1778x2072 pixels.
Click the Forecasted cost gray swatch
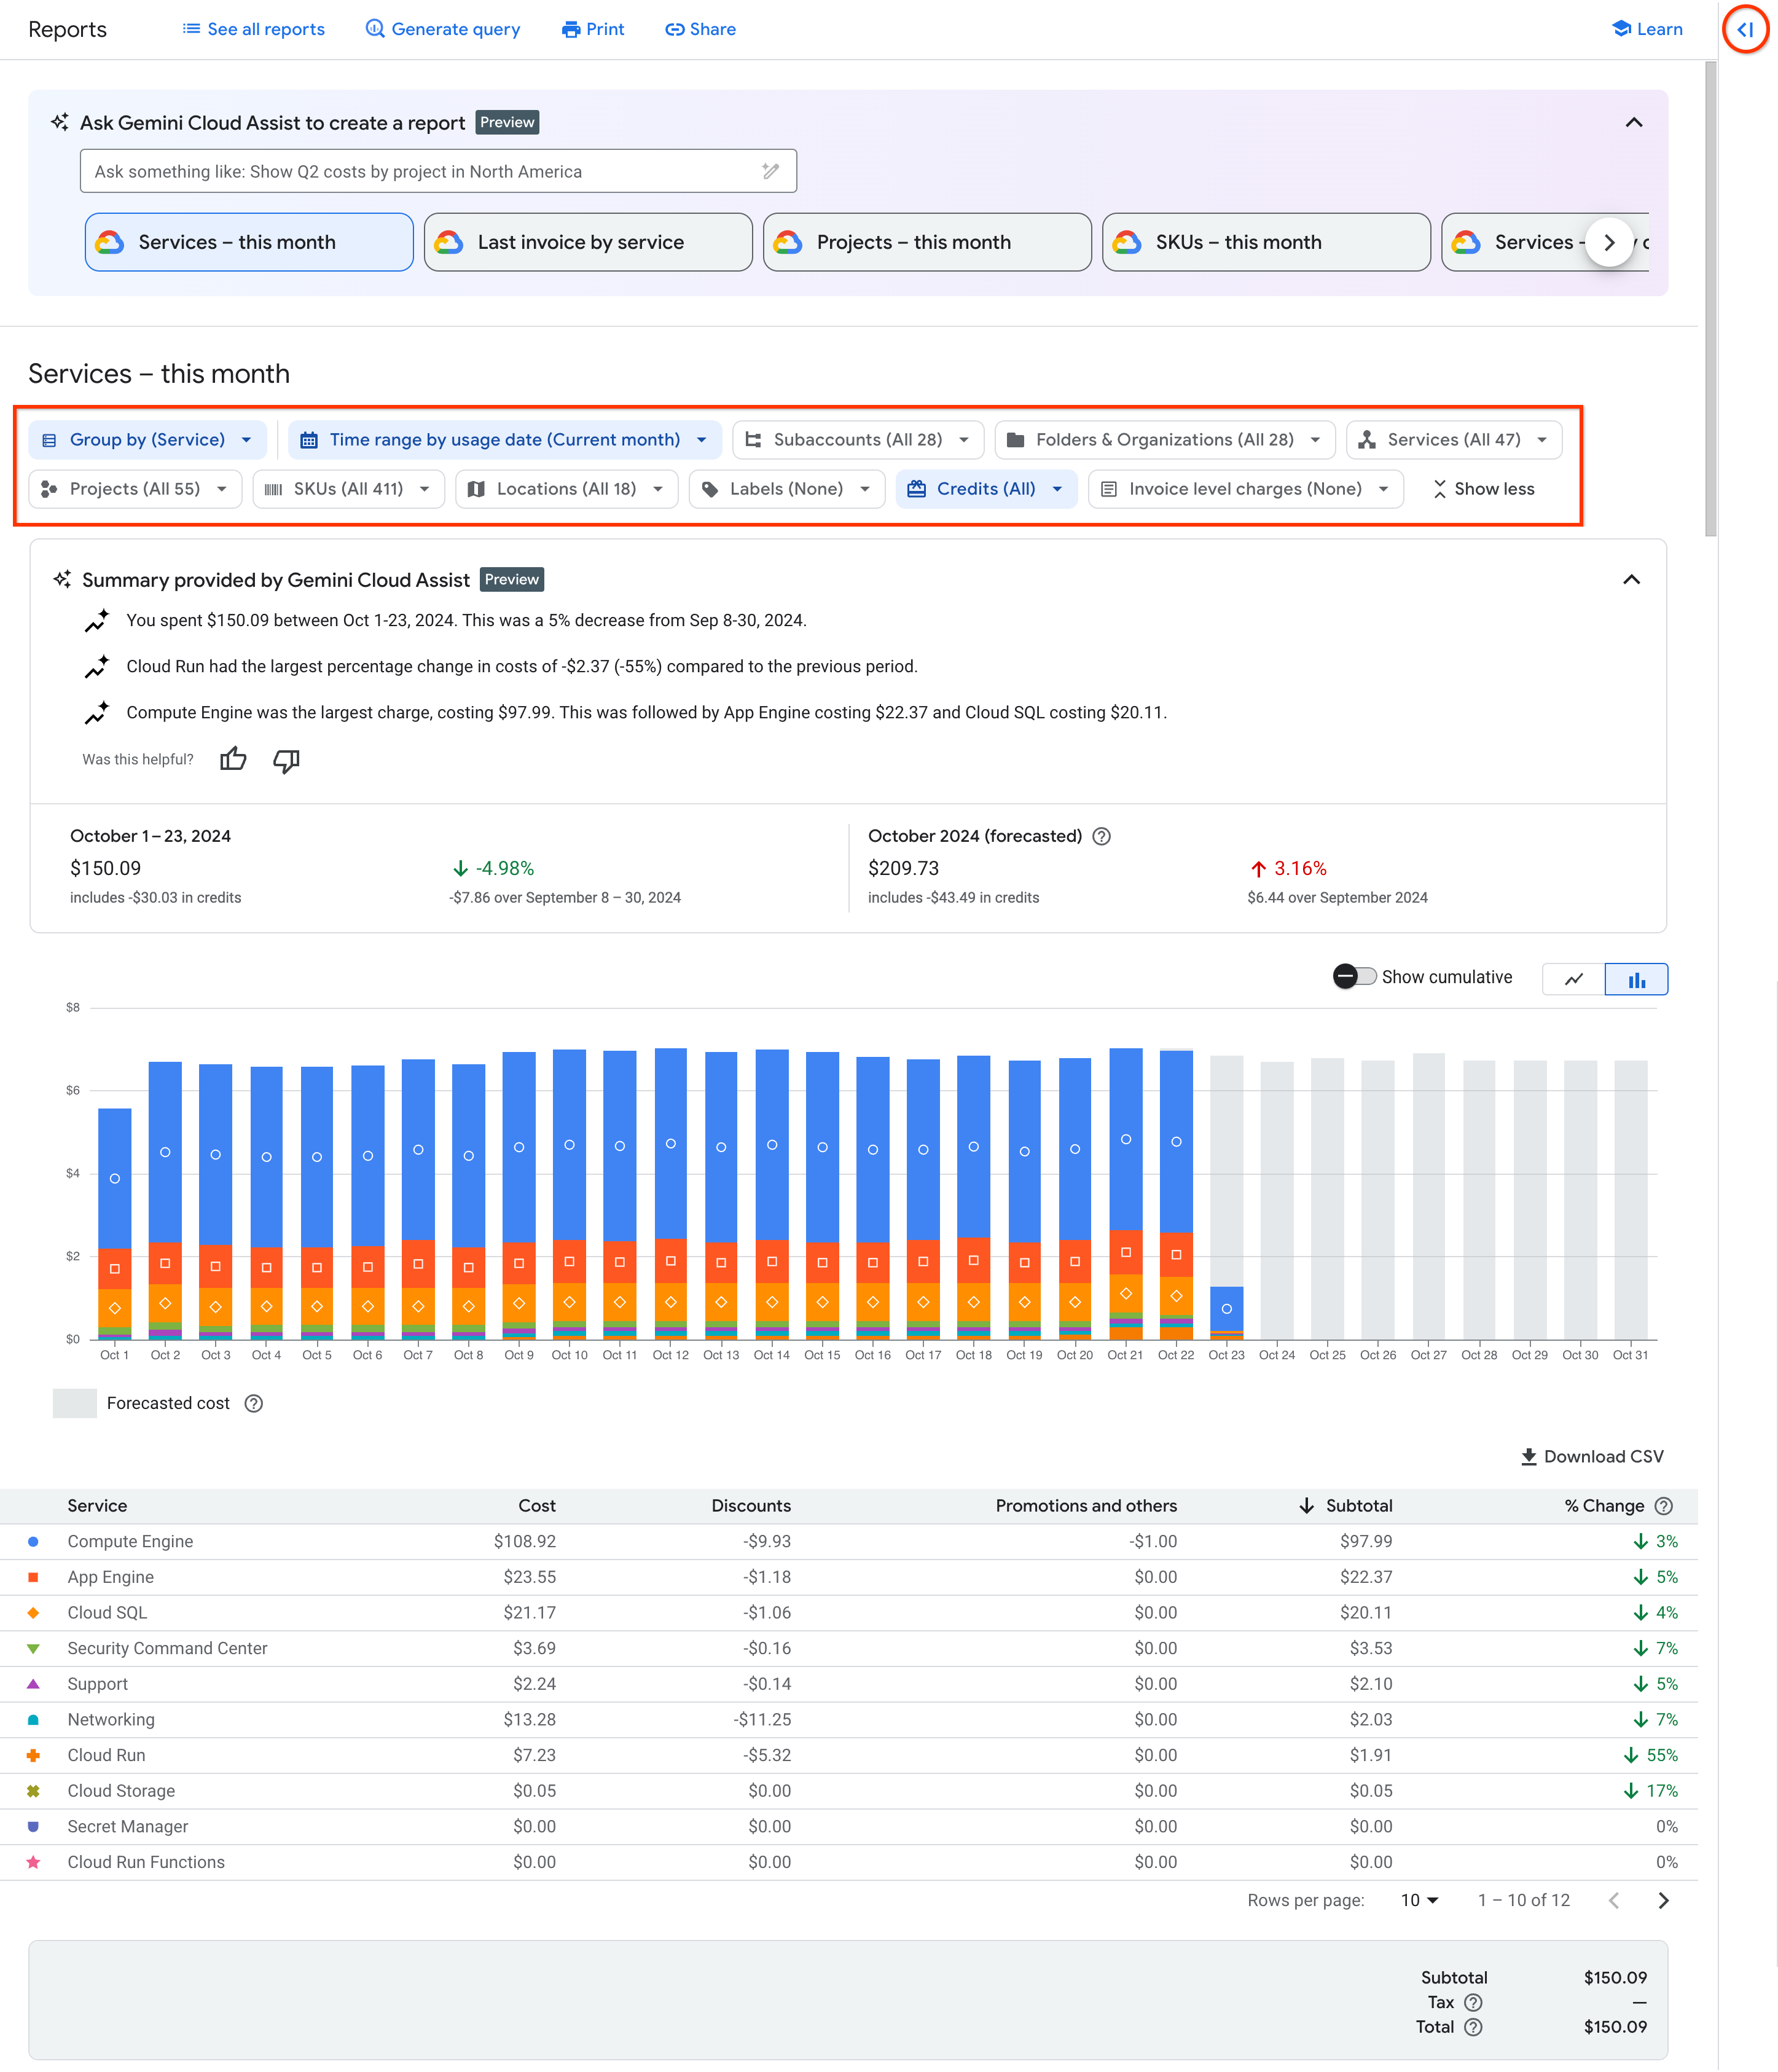pyautogui.click(x=74, y=1403)
